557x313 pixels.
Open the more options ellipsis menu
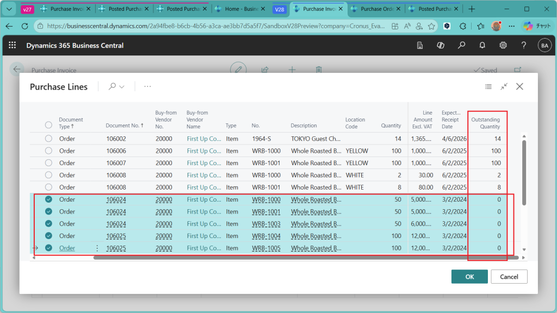point(147,86)
